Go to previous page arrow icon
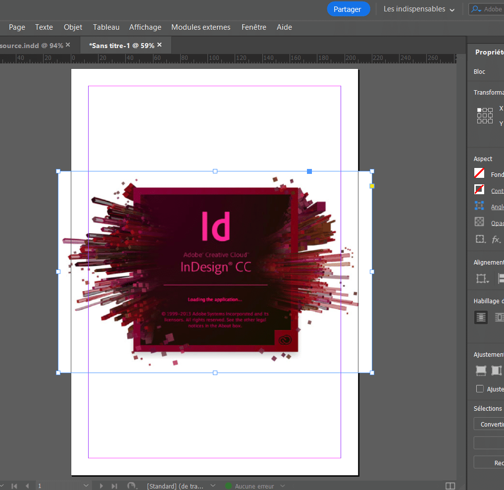Image resolution: width=504 pixels, height=490 pixels. click(27, 486)
